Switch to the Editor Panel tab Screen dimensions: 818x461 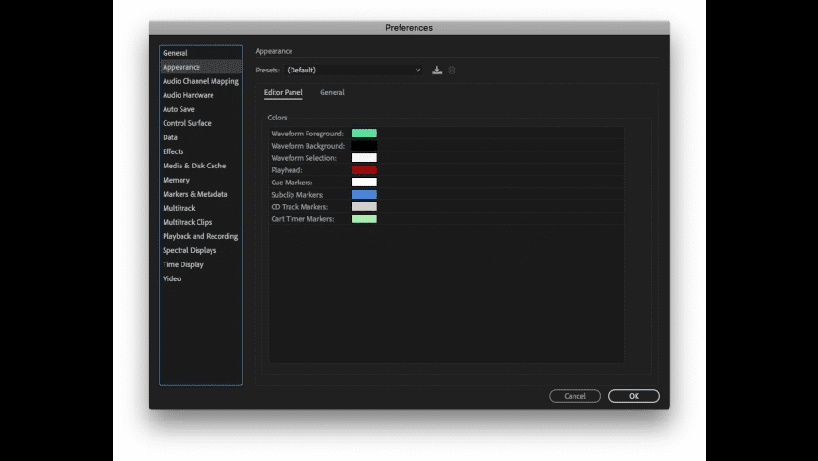pyautogui.click(x=283, y=93)
